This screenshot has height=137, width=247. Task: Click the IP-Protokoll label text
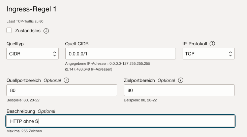coord(194,44)
